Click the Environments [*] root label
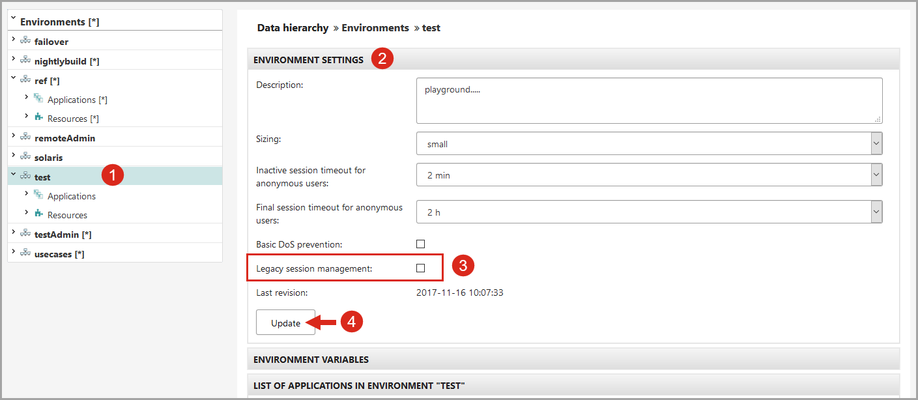The width and height of the screenshot is (918, 400). click(59, 22)
